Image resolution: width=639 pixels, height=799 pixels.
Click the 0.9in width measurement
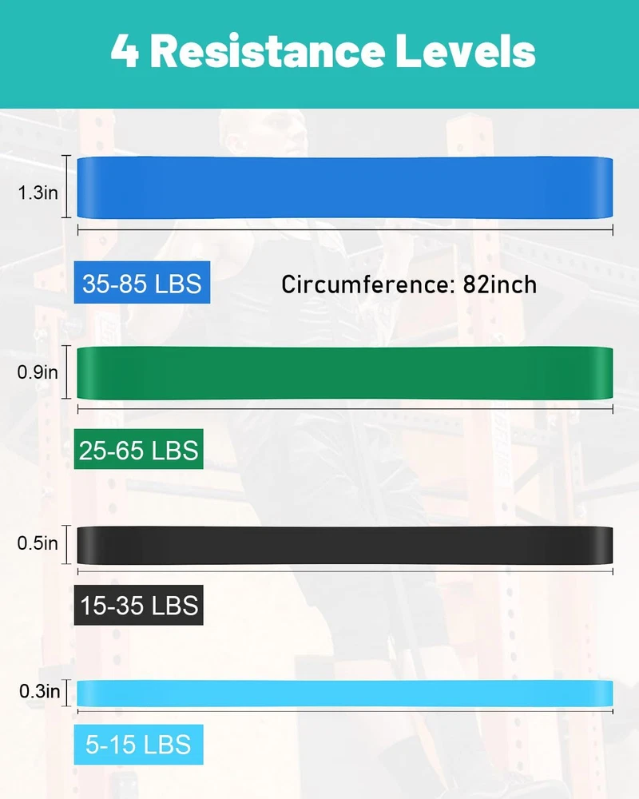(x=38, y=373)
